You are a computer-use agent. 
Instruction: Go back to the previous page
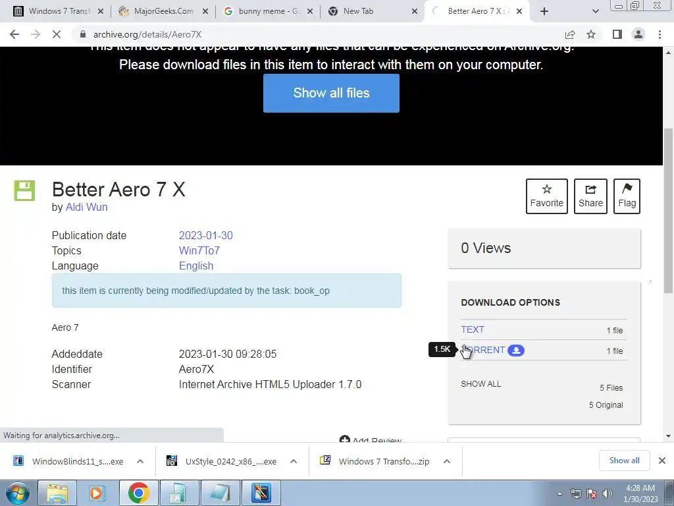point(14,34)
